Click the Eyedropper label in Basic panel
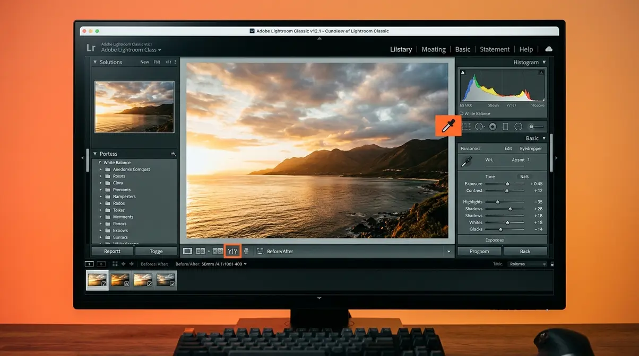Viewport: 639px width, 356px height. coord(531,149)
